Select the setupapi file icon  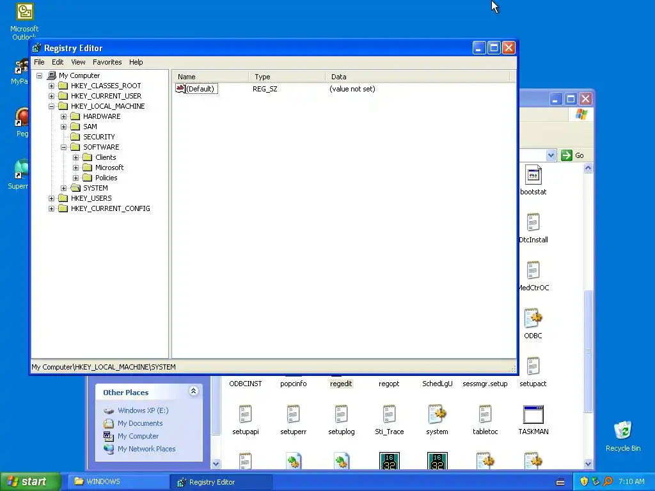pyautogui.click(x=245, y=414)
